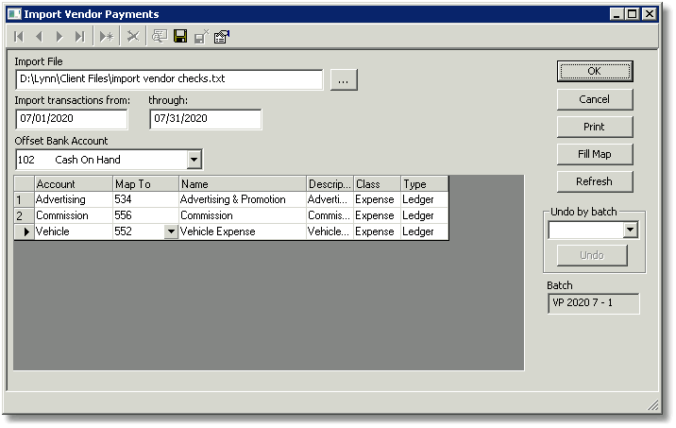
Task: Click the delete record scissors icon
Action: click(133, 37)
